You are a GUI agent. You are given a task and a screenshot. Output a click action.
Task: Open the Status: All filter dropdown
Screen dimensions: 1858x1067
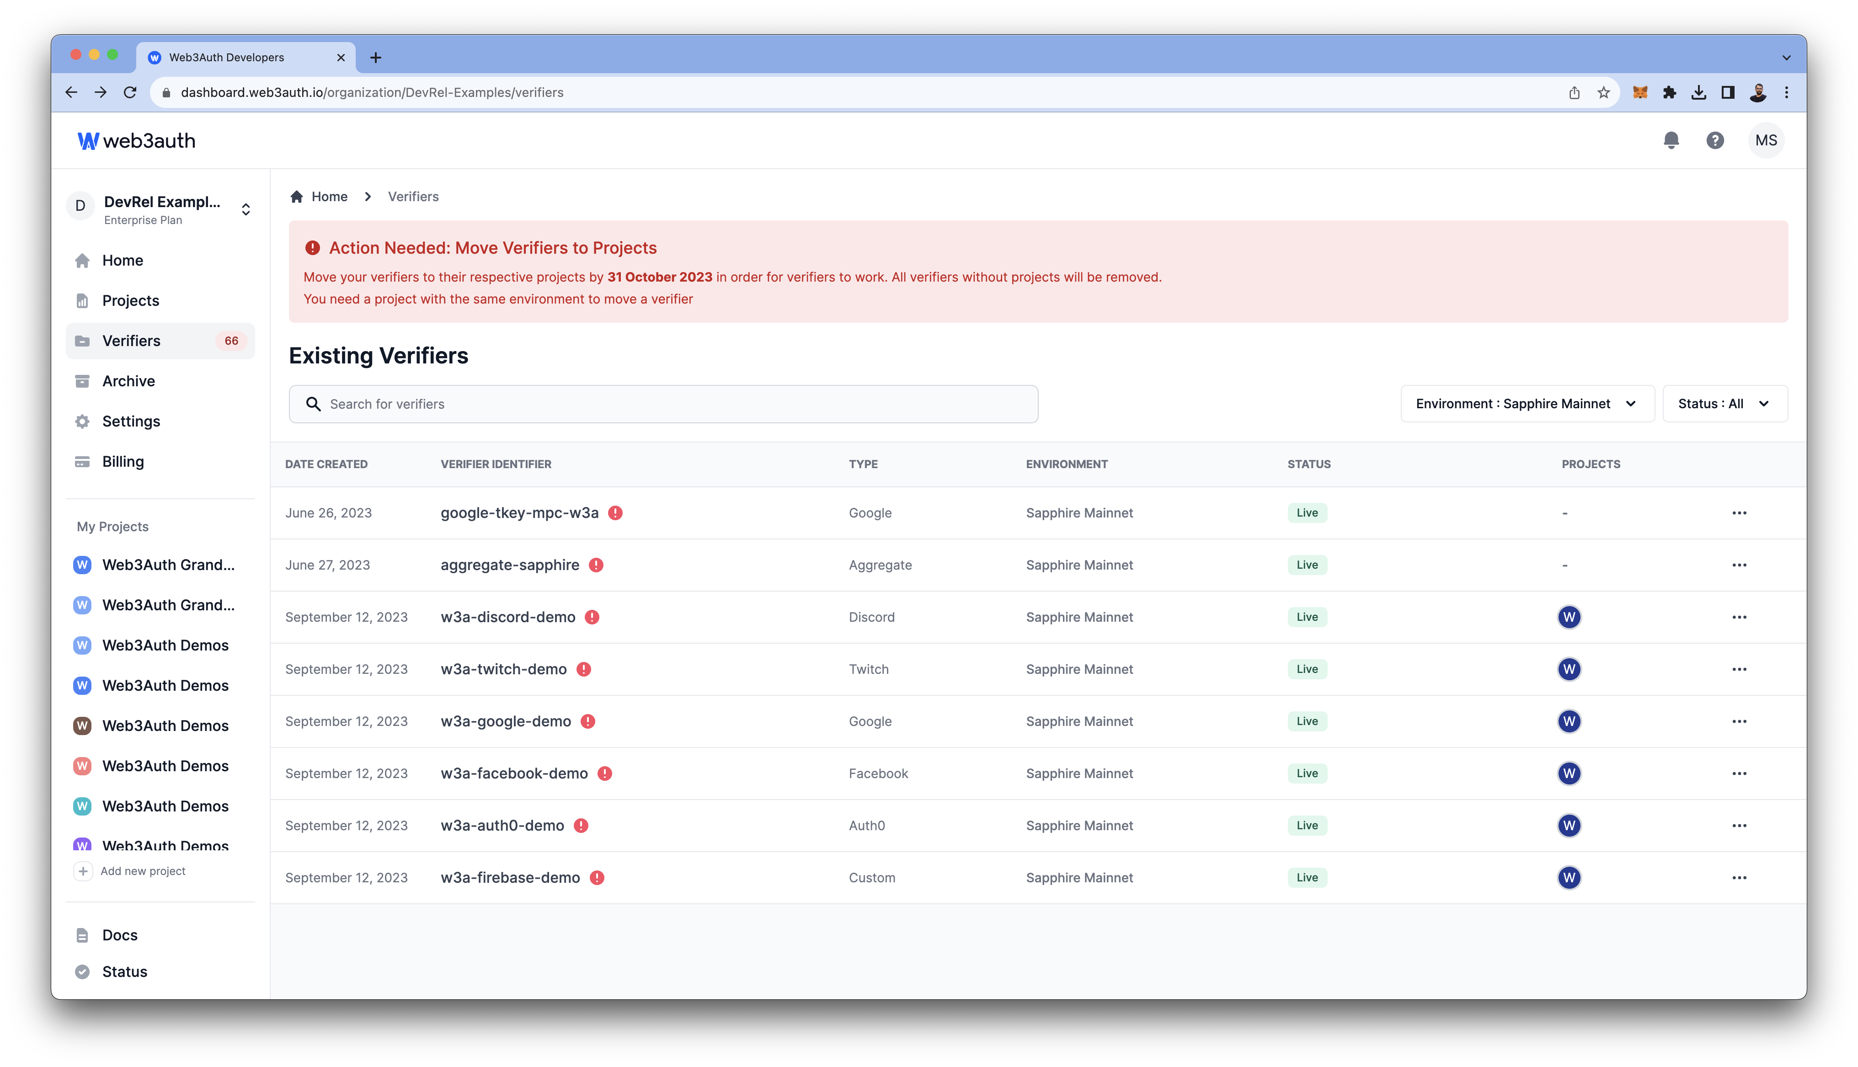pos(1725,404)
